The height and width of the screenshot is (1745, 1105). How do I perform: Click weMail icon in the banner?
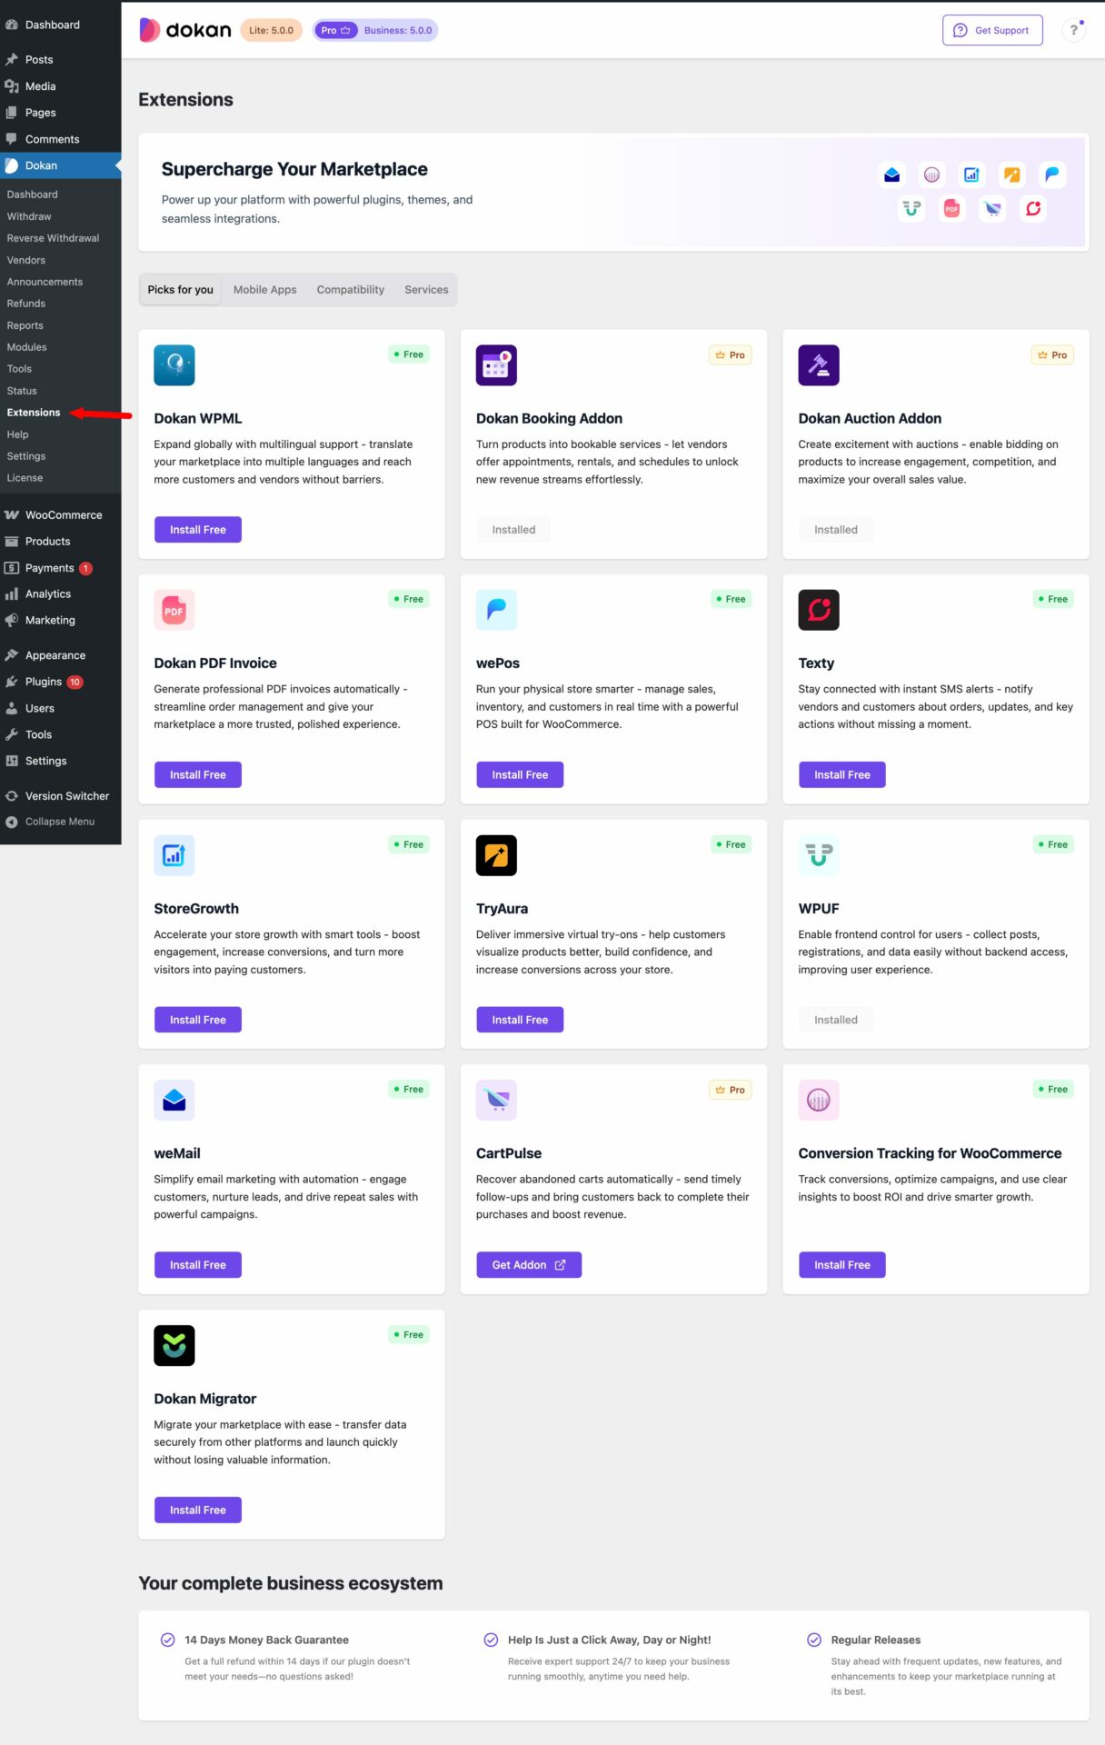point(891,174)
